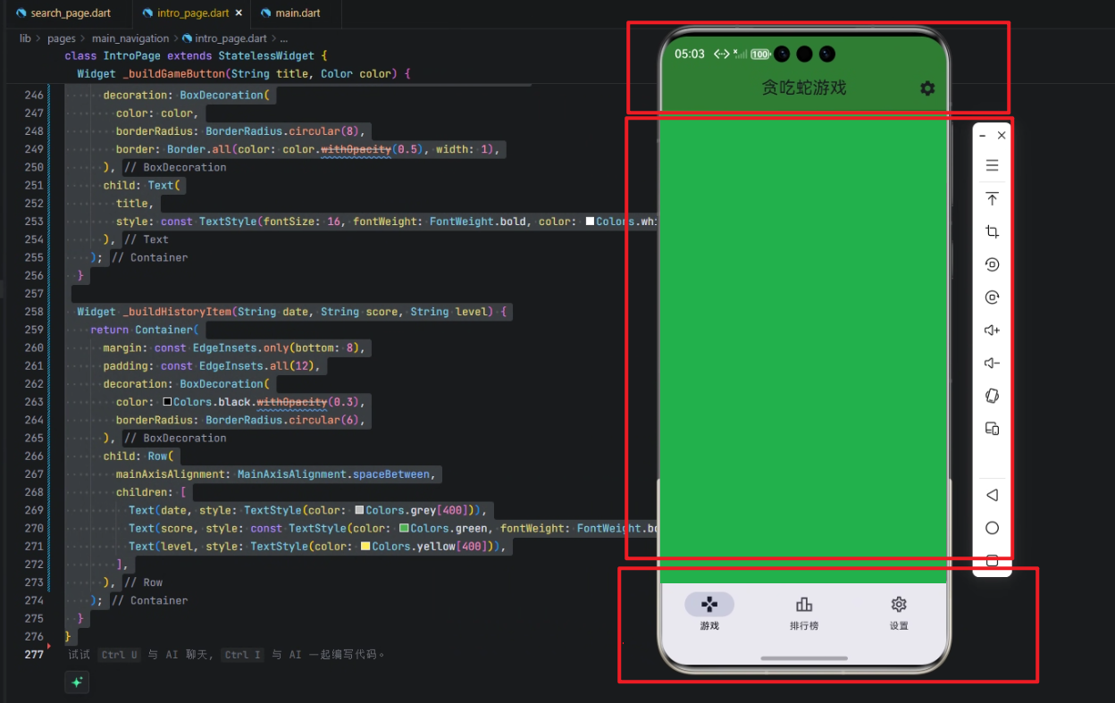This screenshot has height=703, width=1115.
Task: Click the shake device icon in emulator toolbar
Action: (x=992, y=396)
